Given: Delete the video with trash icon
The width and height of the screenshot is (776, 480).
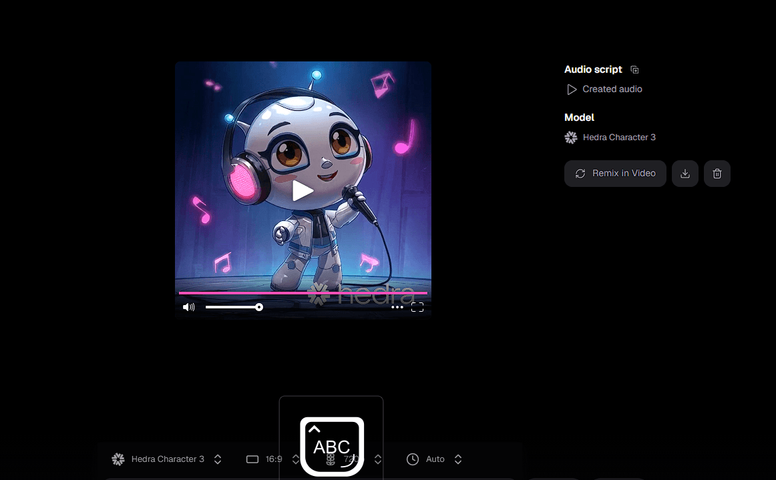Looking at the screenshot, I should (717, 174).
